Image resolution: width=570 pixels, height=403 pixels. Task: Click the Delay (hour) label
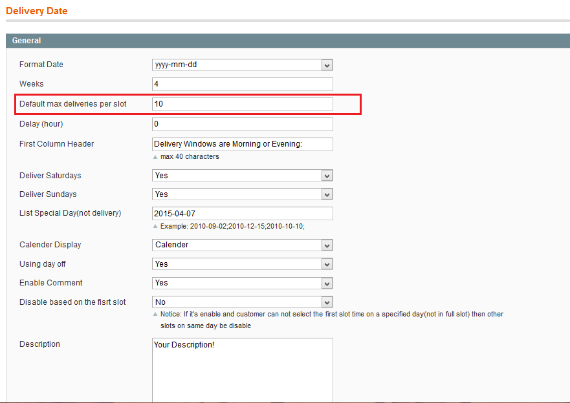[x=41, y=124]
